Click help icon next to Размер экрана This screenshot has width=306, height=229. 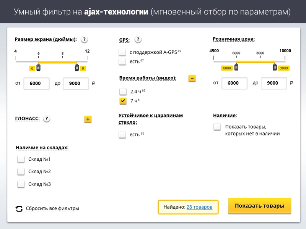(x=85, y=39)
